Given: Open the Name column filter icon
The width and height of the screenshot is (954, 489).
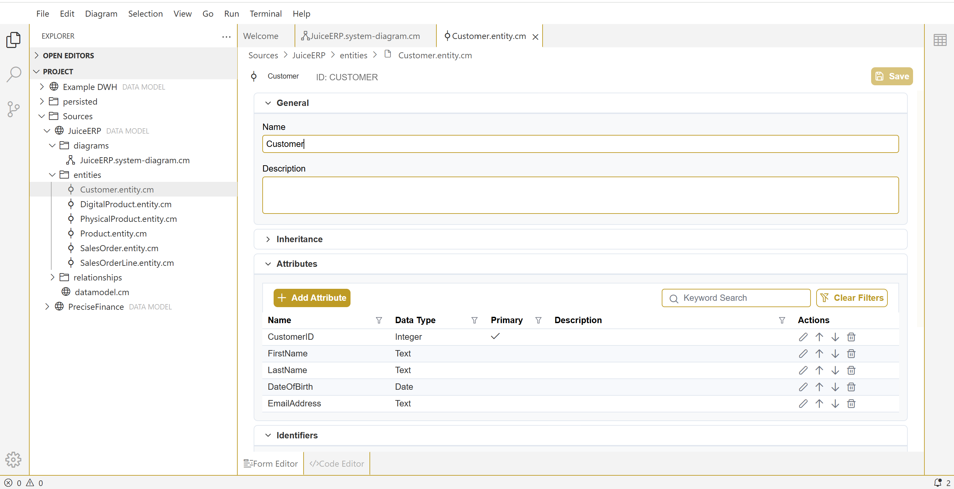Looking at the screenshot, I should [x=378, y=320].
